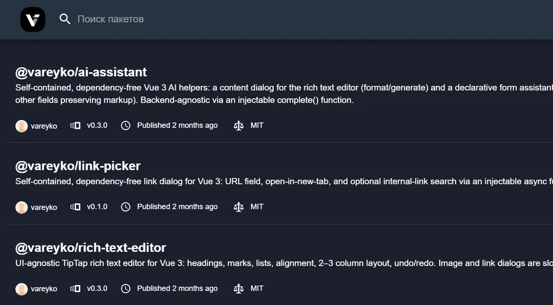Click MIT license label of link-picker

pyautogui.click(x=257, y=207)
